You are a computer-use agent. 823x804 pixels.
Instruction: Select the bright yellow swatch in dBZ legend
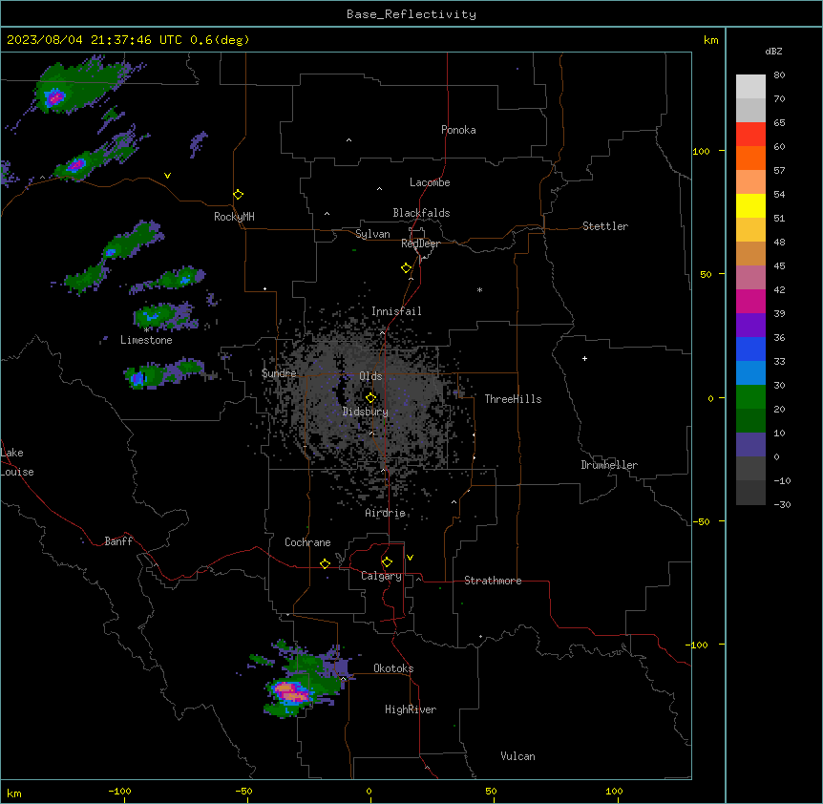[x=750, y=205]
